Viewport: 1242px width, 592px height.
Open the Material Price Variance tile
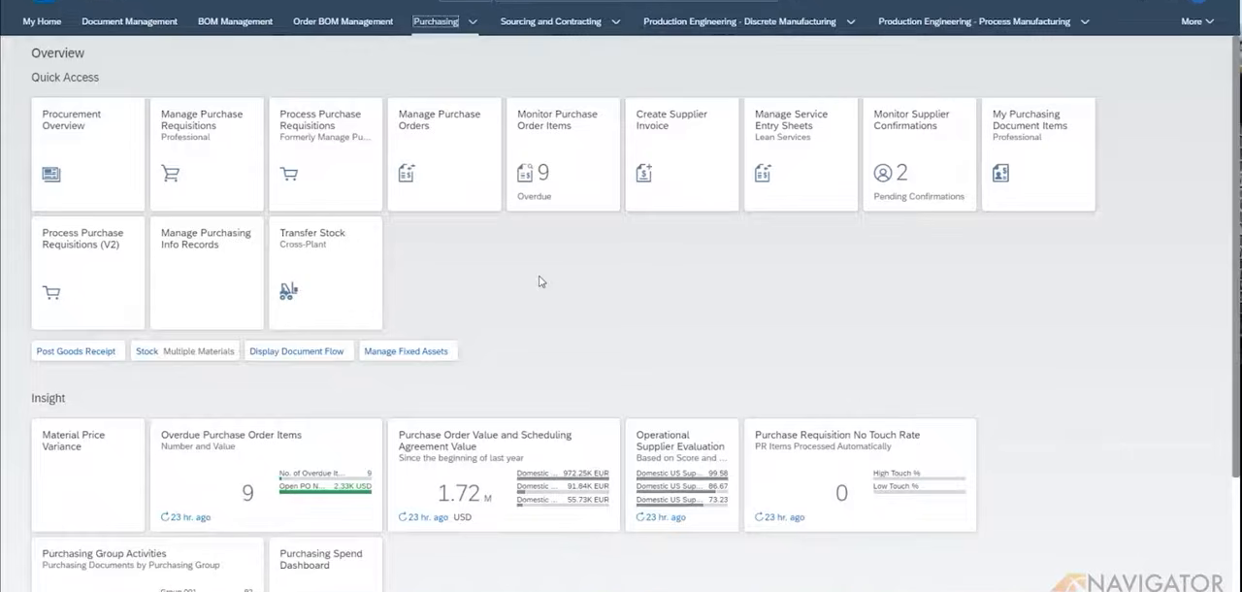click(87, 475)
